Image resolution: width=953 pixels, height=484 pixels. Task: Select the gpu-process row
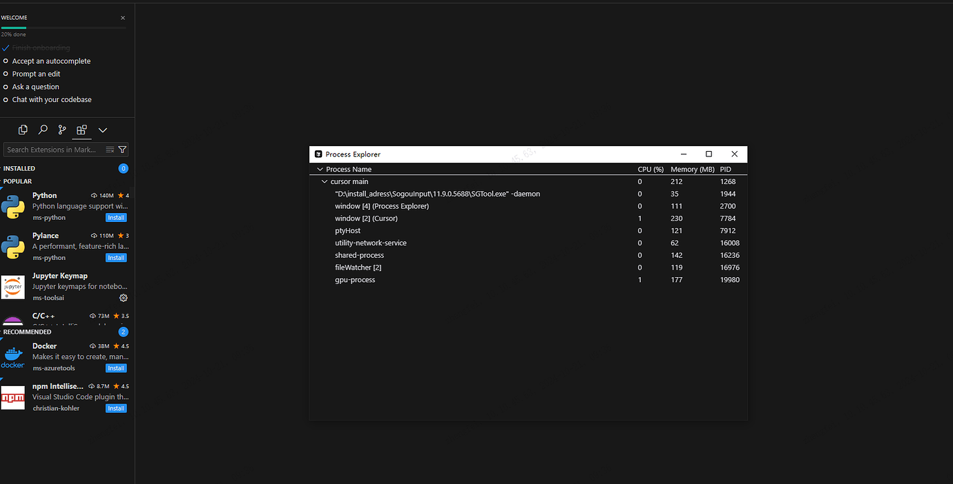(483, 279)
